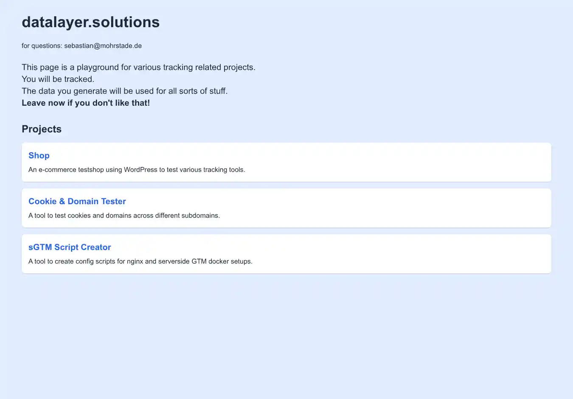Click the word 'WordPress' in the Shop description

(140, 170)
